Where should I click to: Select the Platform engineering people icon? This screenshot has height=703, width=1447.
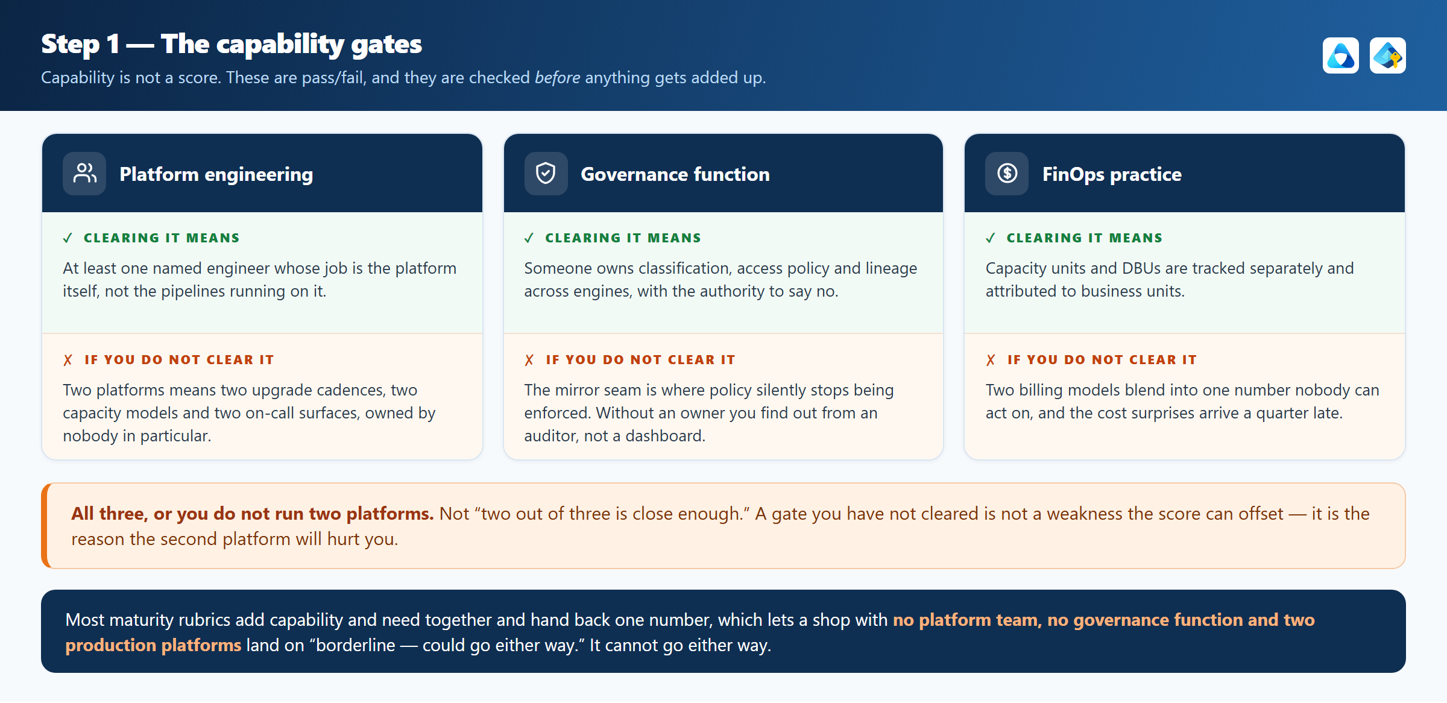coord(84,174)
